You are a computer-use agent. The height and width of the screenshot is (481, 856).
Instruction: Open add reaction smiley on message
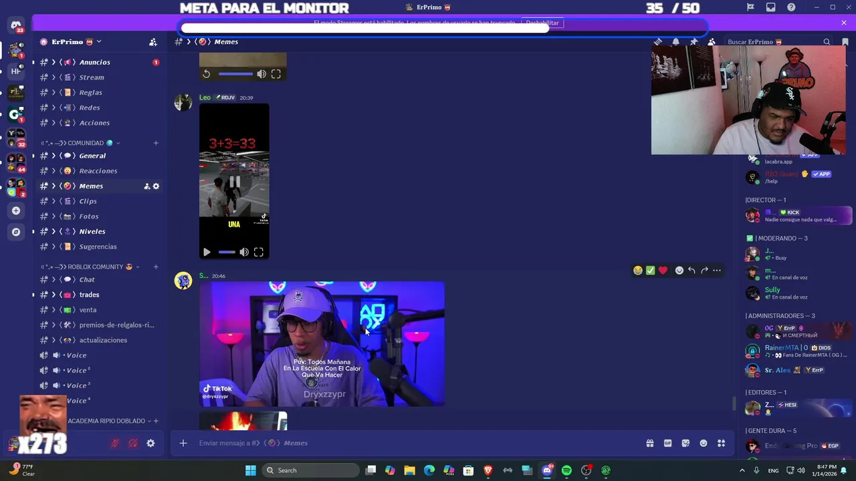679,271
